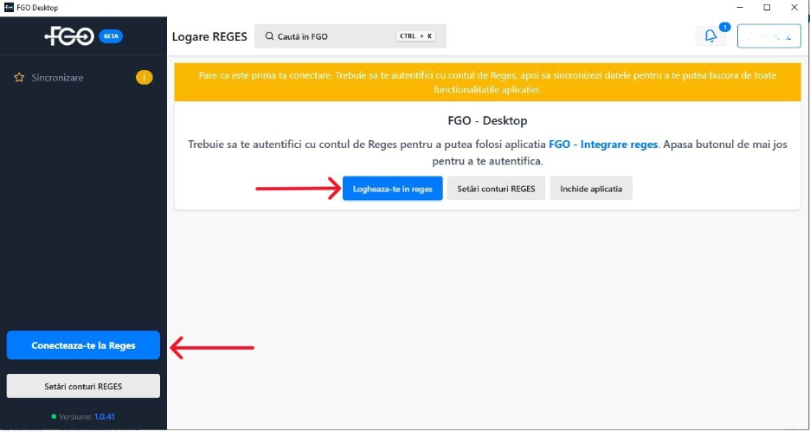Click the FGO logo in sidebar
The height and width of the screenshot is (431, 810).
pyautogui.click(x=69, y=36)
